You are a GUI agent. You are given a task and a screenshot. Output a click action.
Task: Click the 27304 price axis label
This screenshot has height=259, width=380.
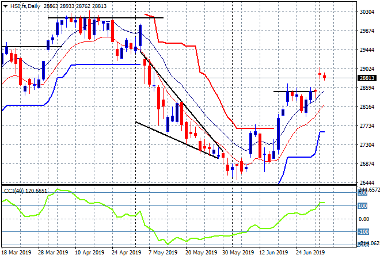coord(367,144)
